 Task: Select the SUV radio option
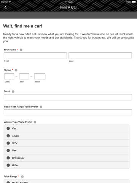click(67, 143)
